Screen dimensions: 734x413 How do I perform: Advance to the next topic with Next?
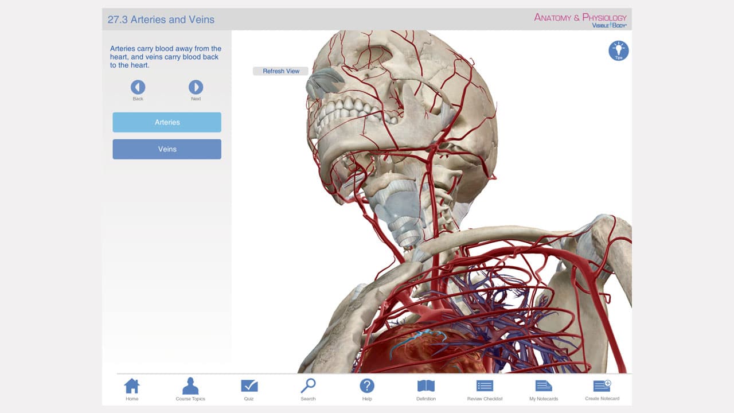tap(196, 87)
